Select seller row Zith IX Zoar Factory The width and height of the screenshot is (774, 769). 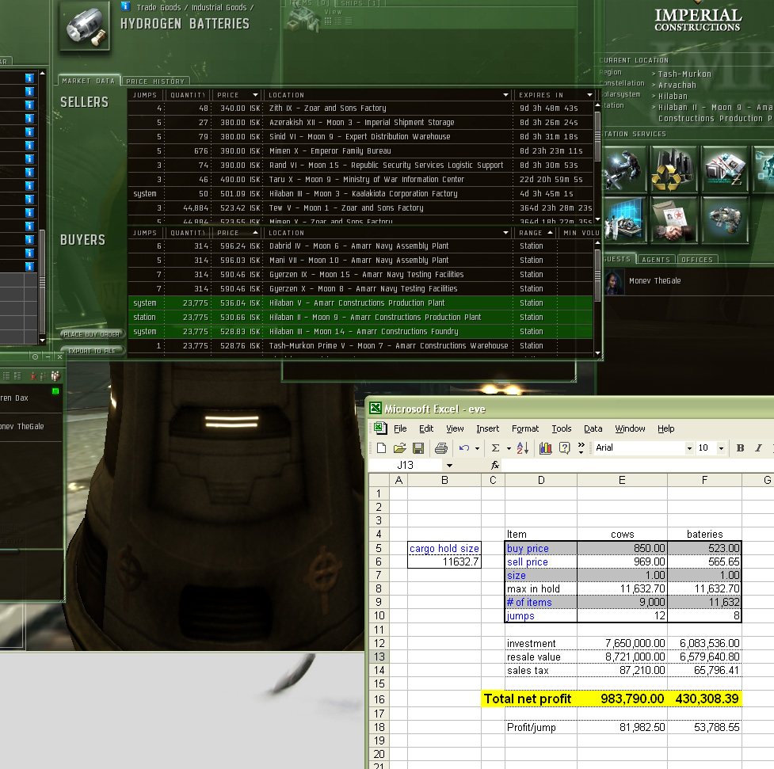click(360, 108)
